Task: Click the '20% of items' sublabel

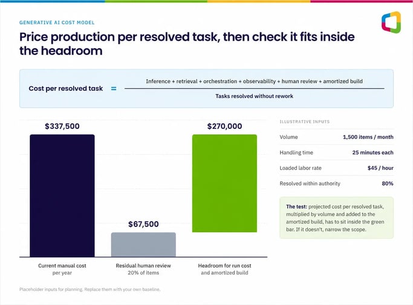Action: point(143,273)
